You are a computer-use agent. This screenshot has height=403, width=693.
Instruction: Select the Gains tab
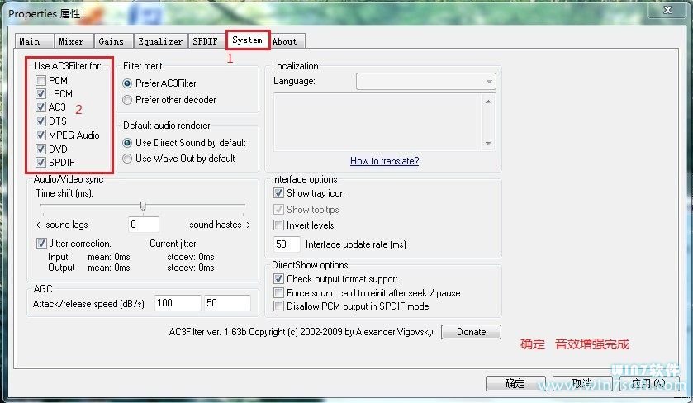click(114, 41)
